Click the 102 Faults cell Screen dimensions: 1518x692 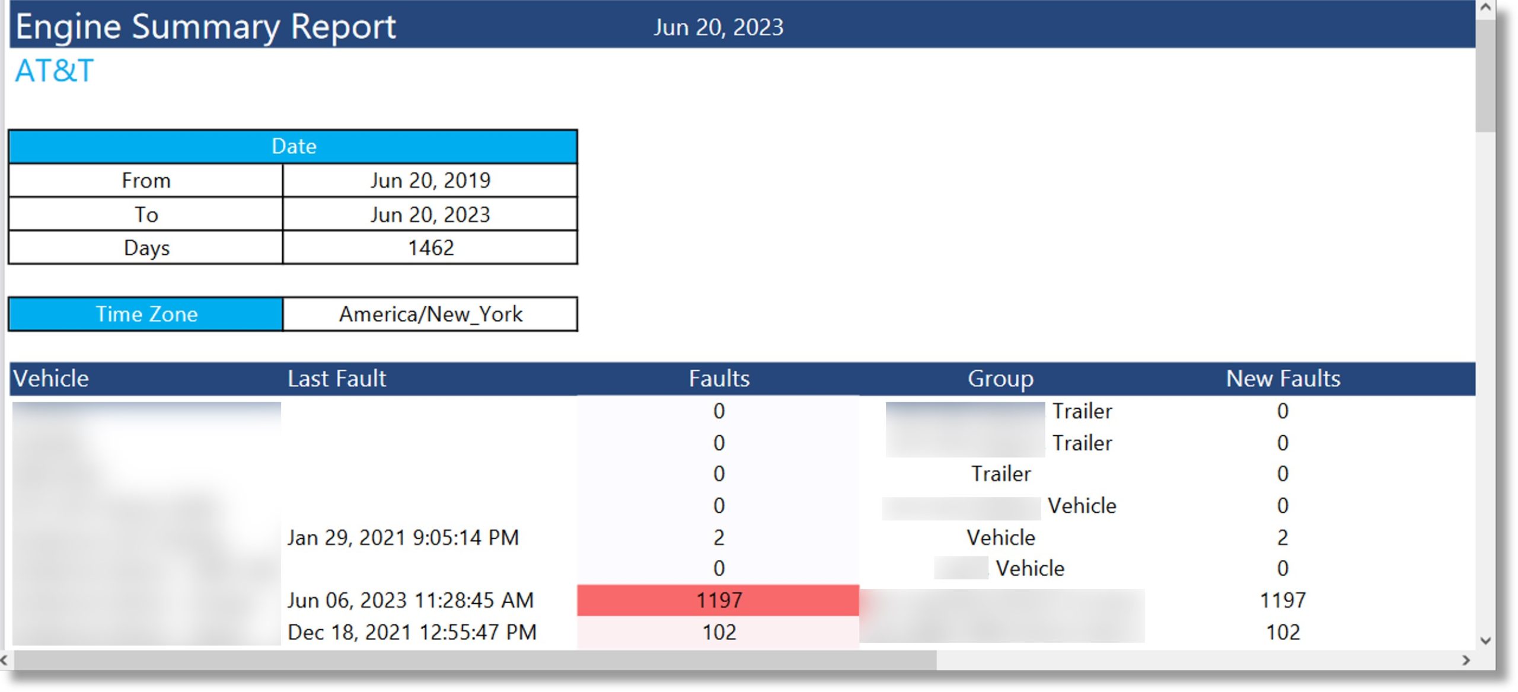pos(718,632)
